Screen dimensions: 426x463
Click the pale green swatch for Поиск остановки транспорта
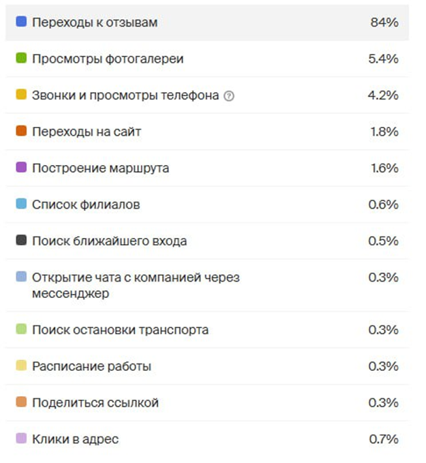(x=21, y=330)
